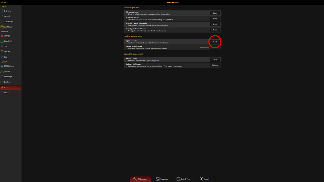Switch to the Date & Time tab
This screenshot has height=182, width=324.
(183, 179)
